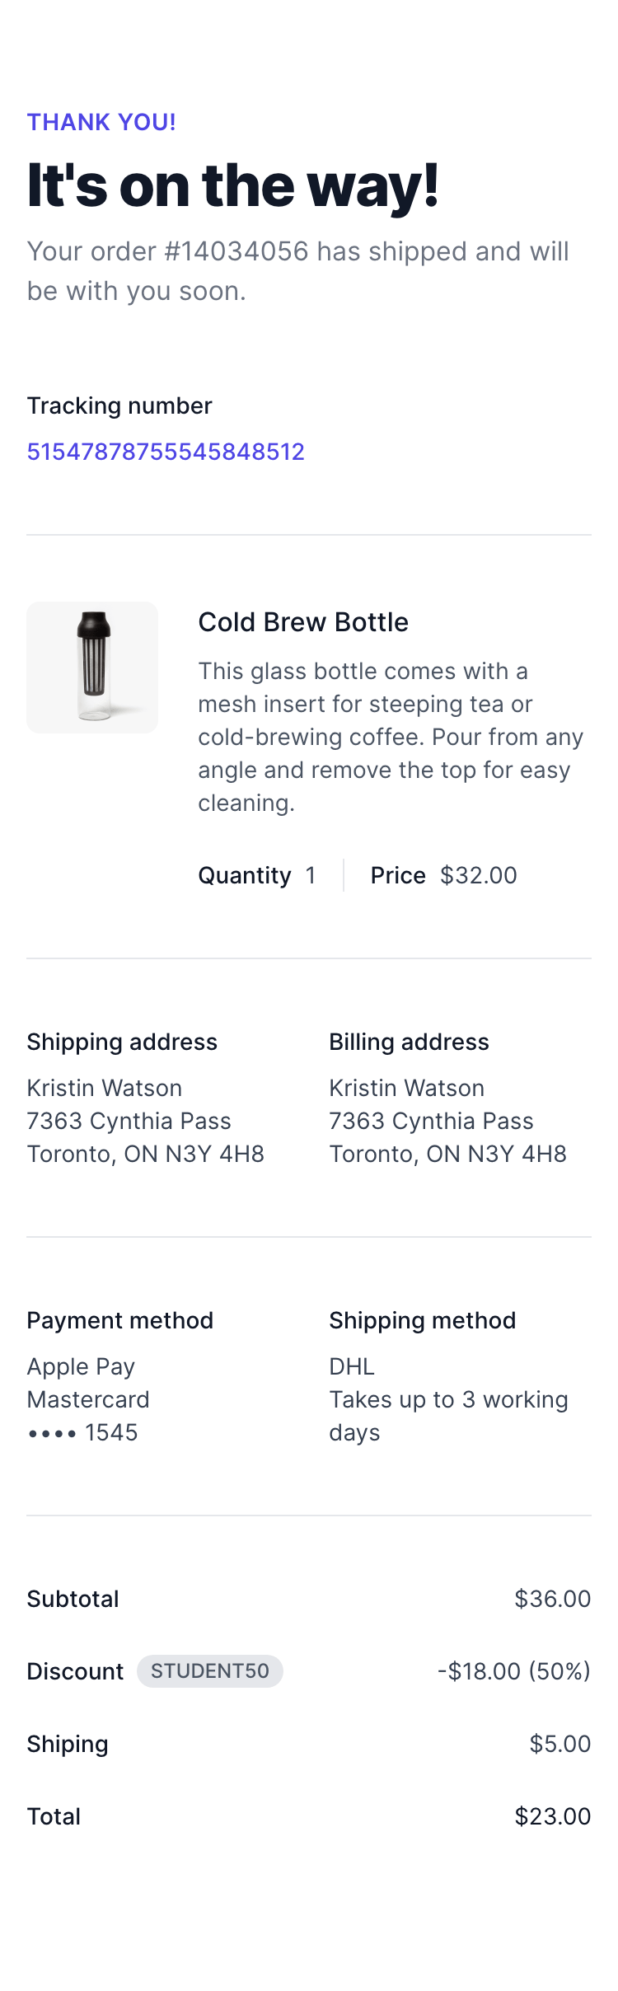618x1991 pixels.
Task: Click the THANK YOU! label
Action: pyautogui.click(x=101, y=122)
